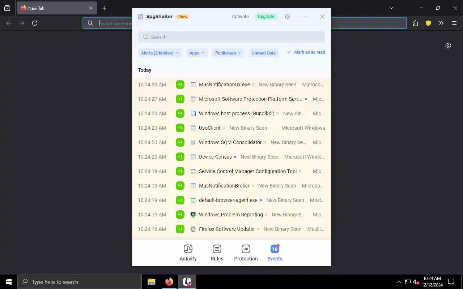Click the volume icon in system tray
The image size is (463, 289).
coord(416,282)
